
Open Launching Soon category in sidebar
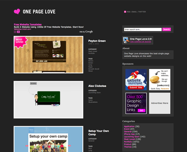pos(132,136)
